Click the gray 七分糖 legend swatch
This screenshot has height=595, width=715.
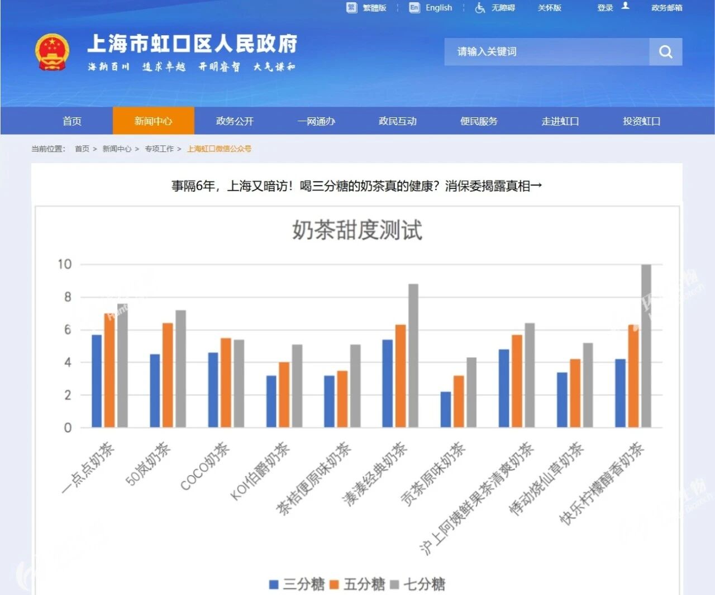394,584
